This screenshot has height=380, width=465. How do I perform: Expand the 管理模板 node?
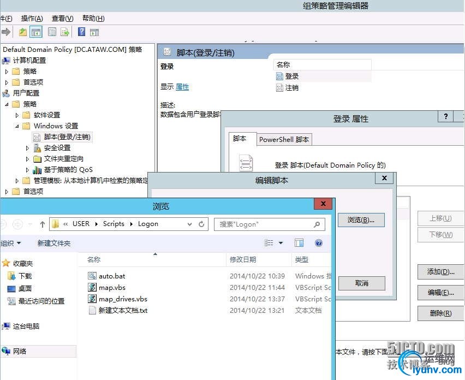point(17,181)
